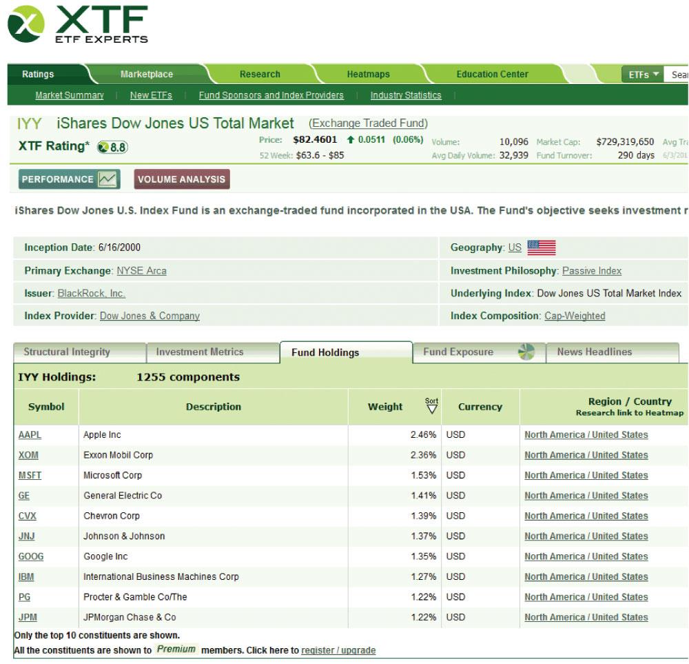Image resolution: width=689 pixels, height=664 pixels.
Task: Open the Volume Analysis view
Action: tap(182, 179)
